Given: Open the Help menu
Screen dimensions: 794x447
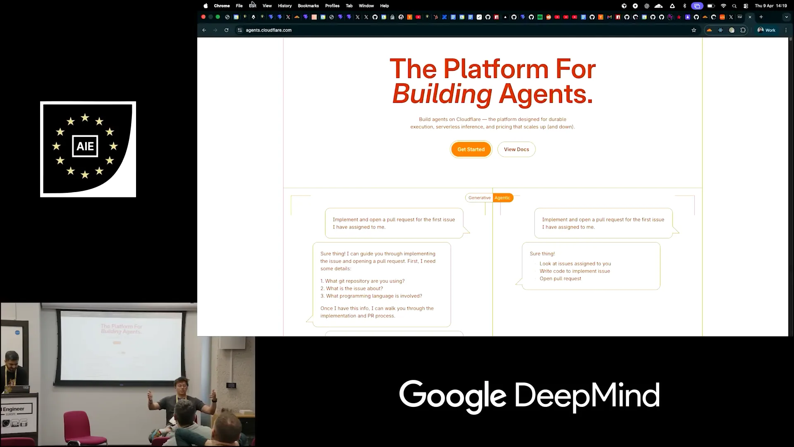Looking at the screenshot, I should pyautogui.click(x=385, y=6).
